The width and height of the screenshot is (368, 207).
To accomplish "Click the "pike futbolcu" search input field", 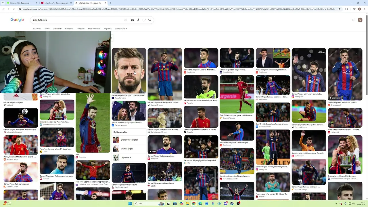I will pyautogui.click(x=78, y=20).
